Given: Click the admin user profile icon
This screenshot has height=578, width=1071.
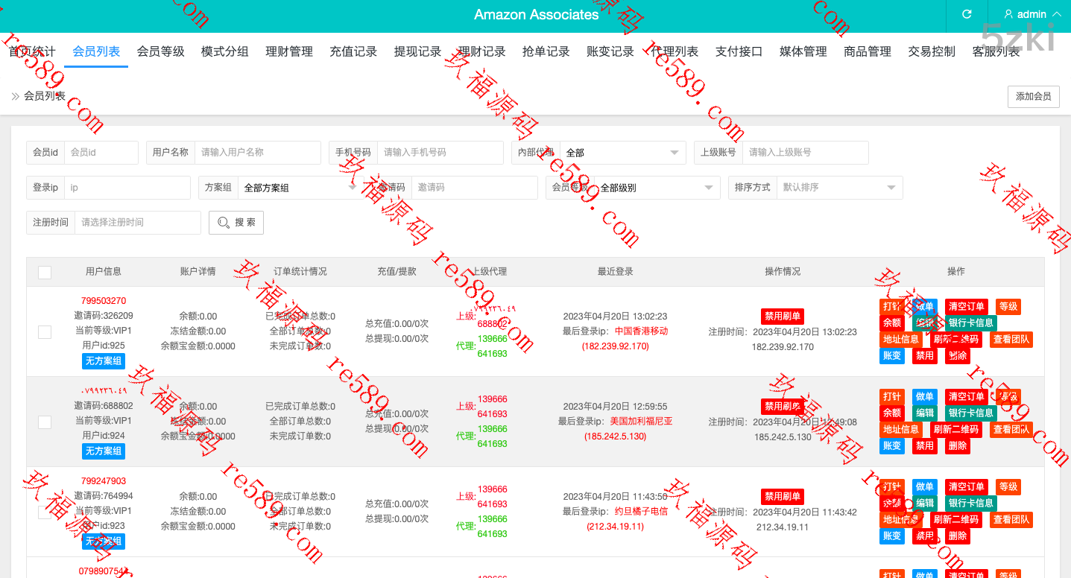Looking at the screenshot, I should pyautogui.click(x=1008, y=14).
